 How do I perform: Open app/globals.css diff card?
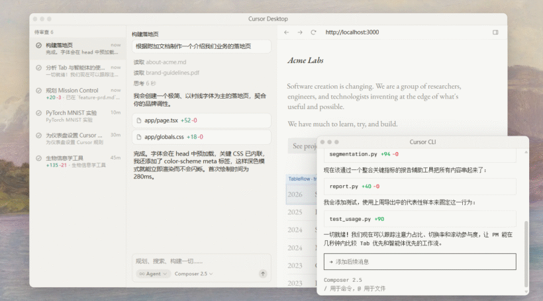click(x=201, y=137)
